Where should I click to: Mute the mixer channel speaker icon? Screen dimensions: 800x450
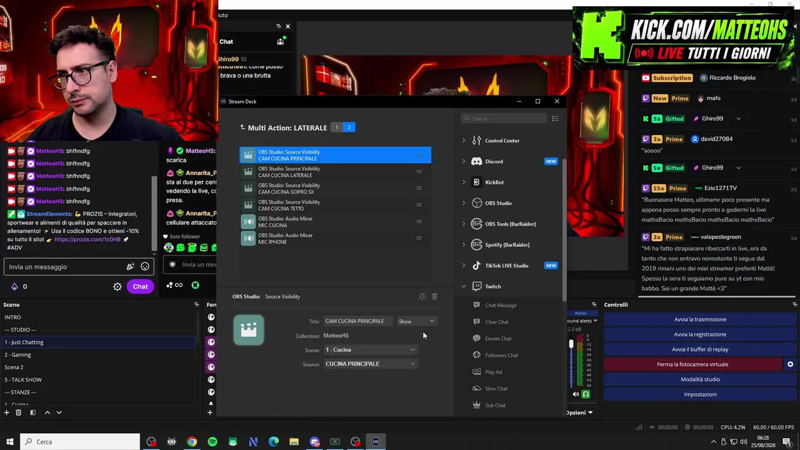pyautogui.click(x=576, y=394)
